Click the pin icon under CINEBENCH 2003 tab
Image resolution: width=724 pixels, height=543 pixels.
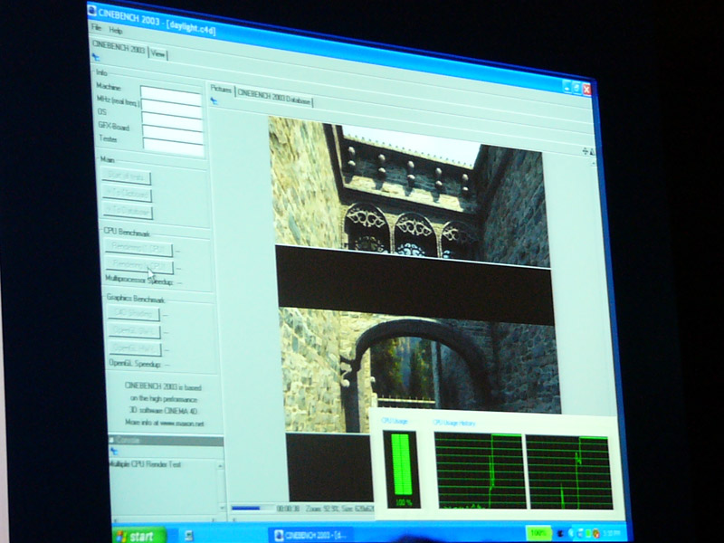coord(96,57)
